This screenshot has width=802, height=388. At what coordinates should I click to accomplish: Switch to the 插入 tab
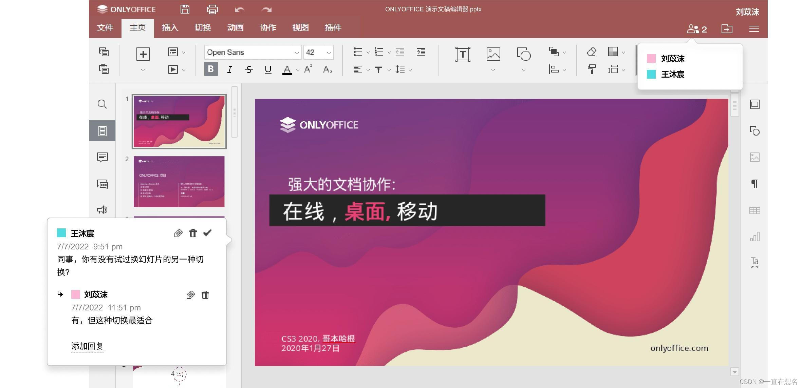click(x=170, y=28)
